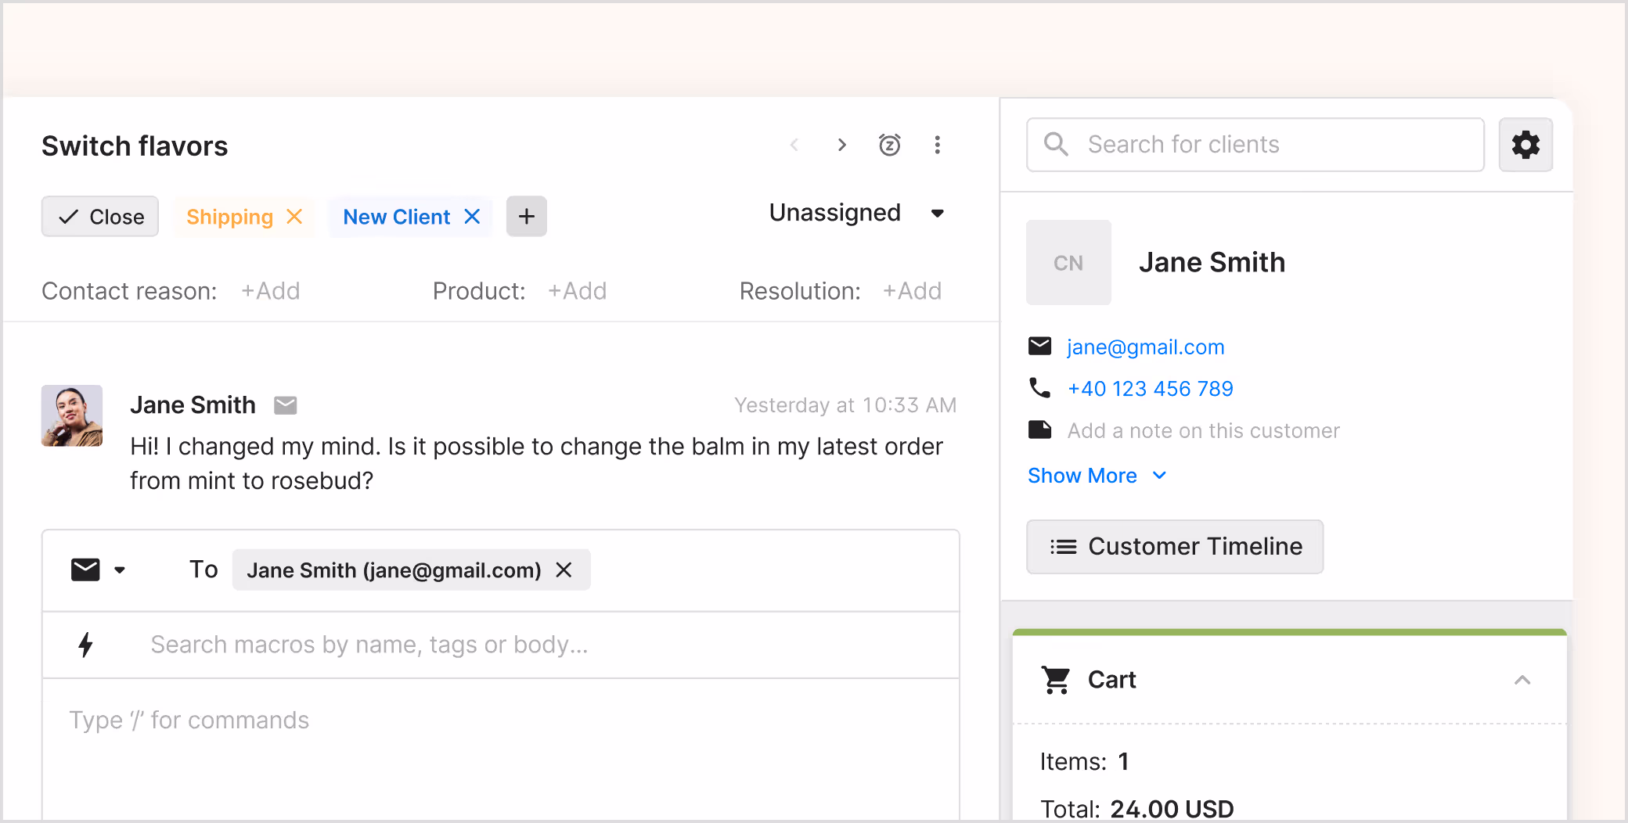This screenshot has width=1628, height=823.
Task: Click the plus button to add tag
Action: (x=526, y=217)
